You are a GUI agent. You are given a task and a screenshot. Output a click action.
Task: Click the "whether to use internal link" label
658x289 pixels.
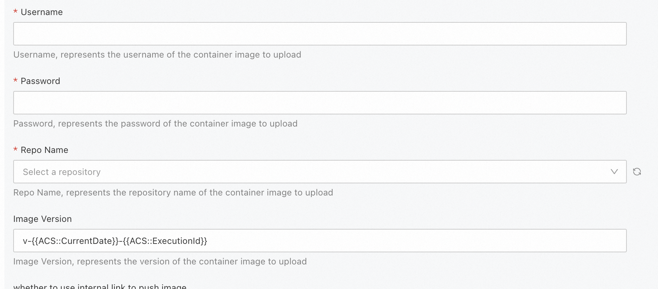[x=100, y=286]
